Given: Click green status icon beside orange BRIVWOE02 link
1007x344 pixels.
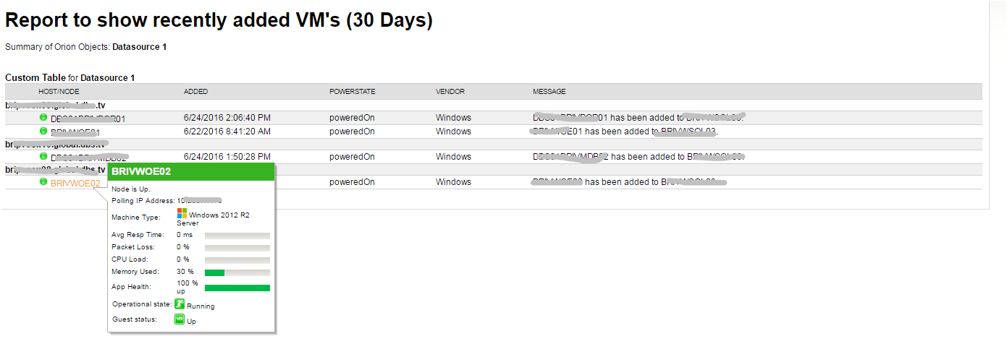Looking at the screenshot, I should coord(43,182).
